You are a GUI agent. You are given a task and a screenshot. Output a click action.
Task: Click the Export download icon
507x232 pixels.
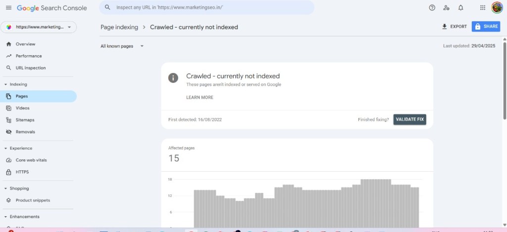[445, 27]
